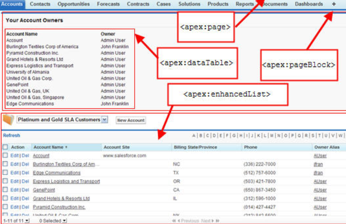Viewport: 346px width, 224px height.
Task: Go to the Contacts tab
Action: coord(40,4)
